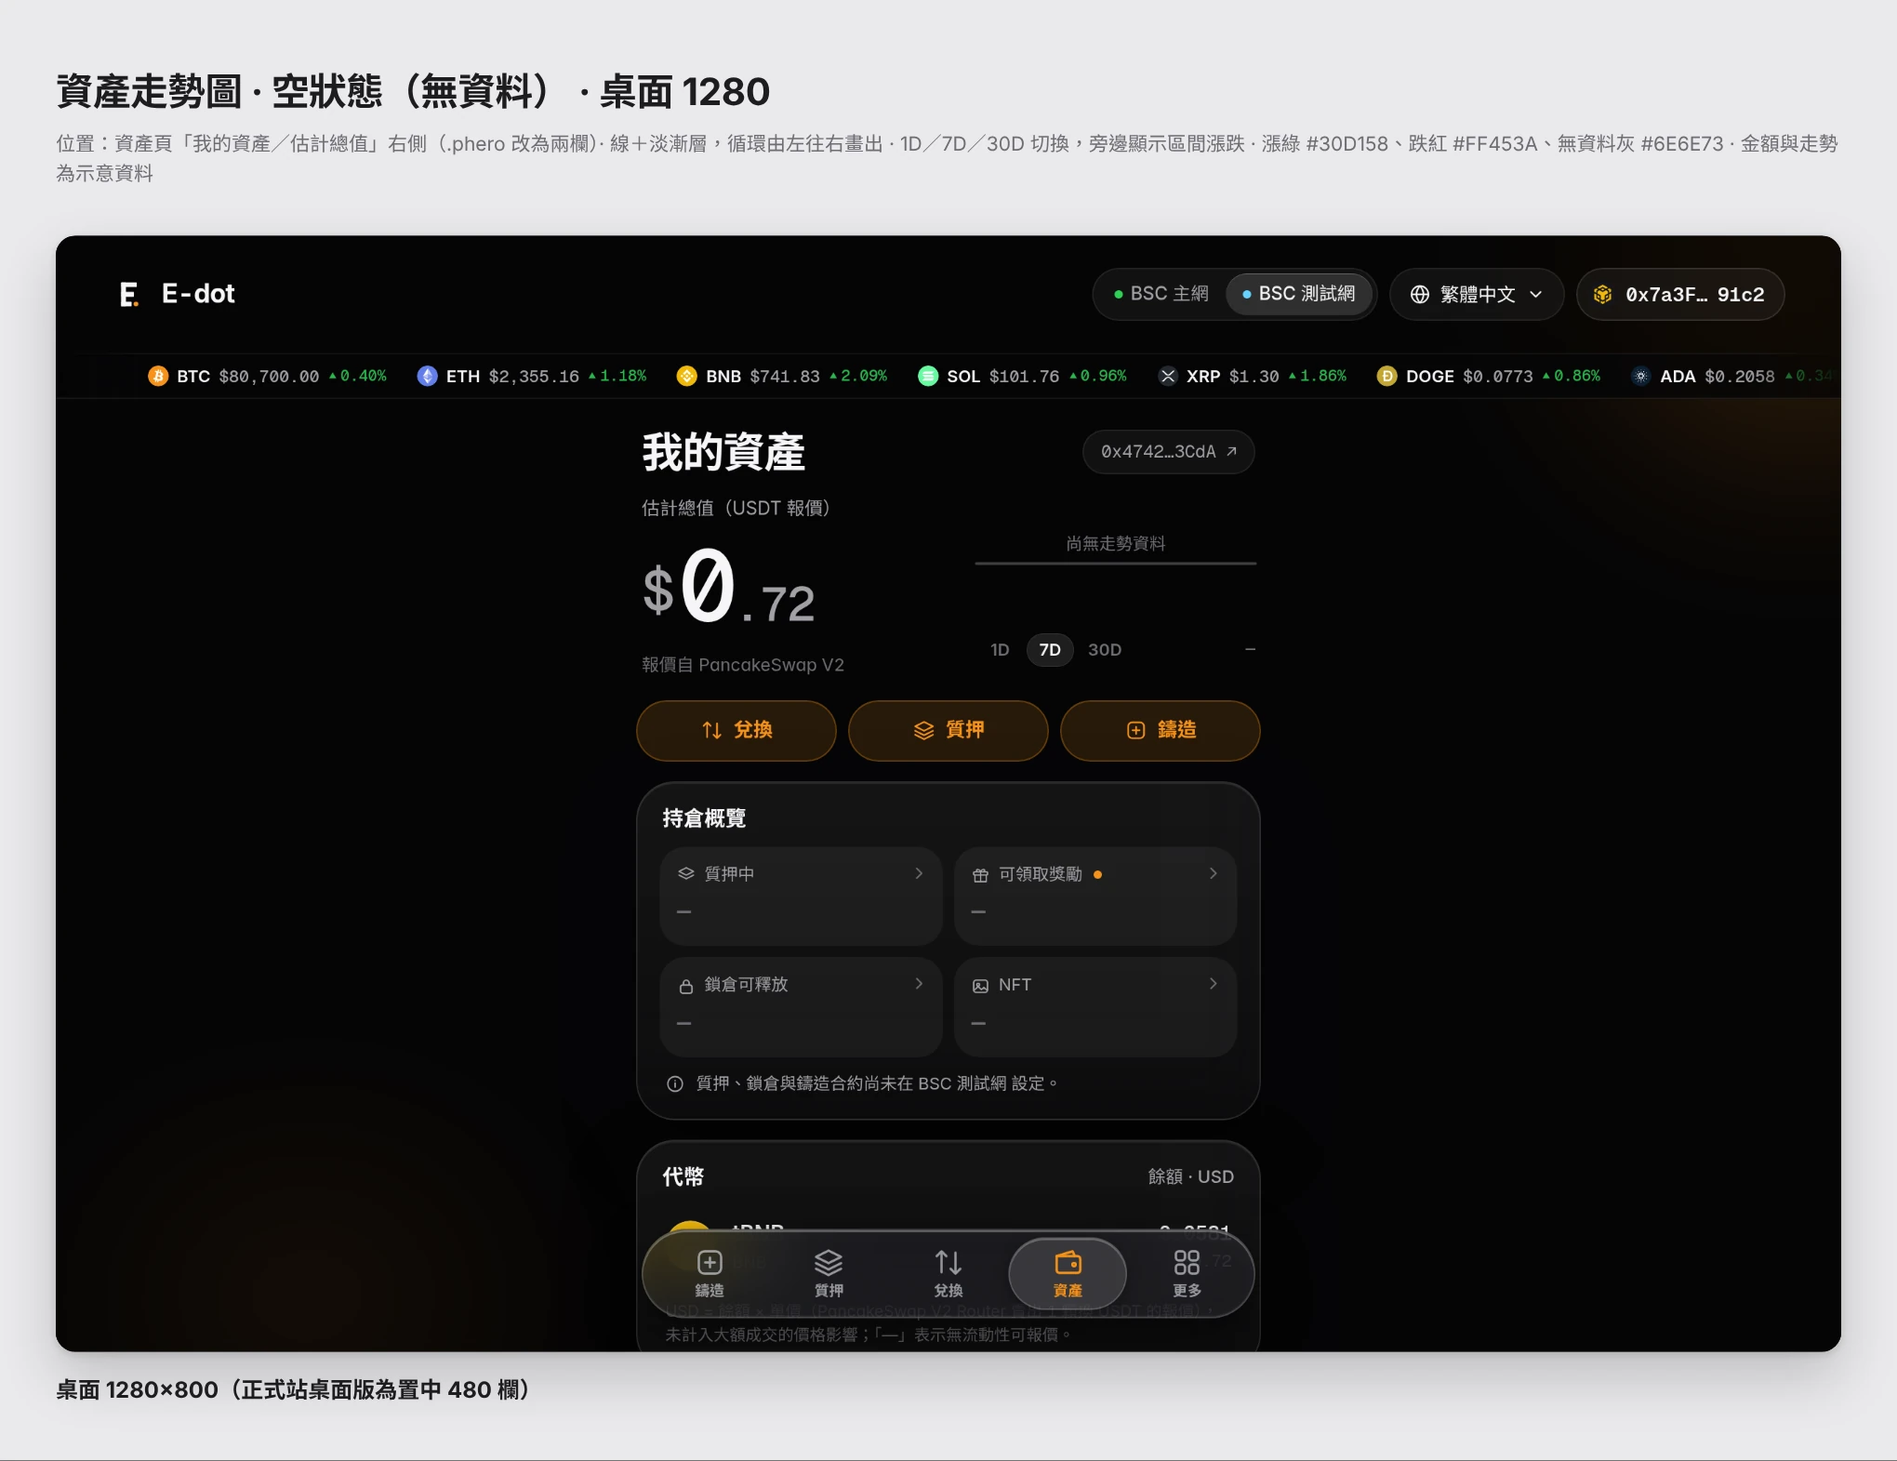The height and width of the screenshot is (1461, 1897).
Task: Expand the 可領取獎勵 card chevron
Action: pos(1213,873)
